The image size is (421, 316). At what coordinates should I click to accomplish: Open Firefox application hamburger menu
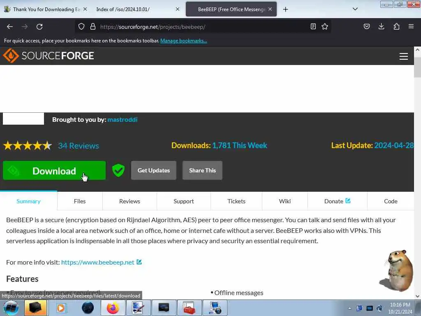[x=411, y=26]
